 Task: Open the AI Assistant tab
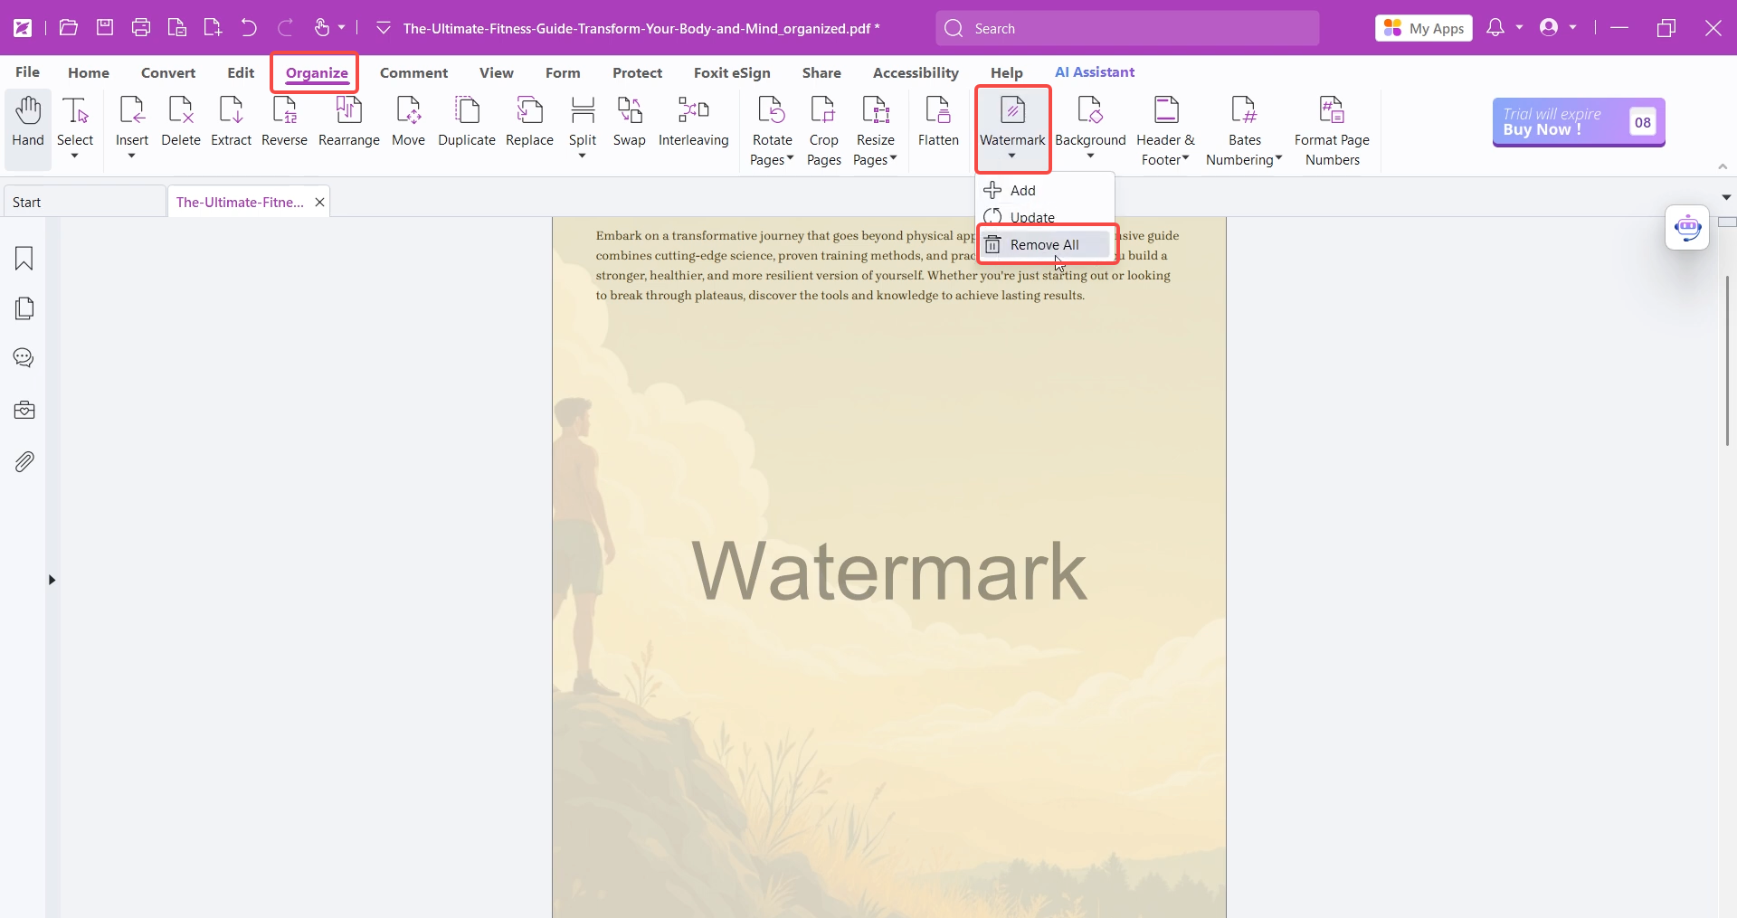1095,72
